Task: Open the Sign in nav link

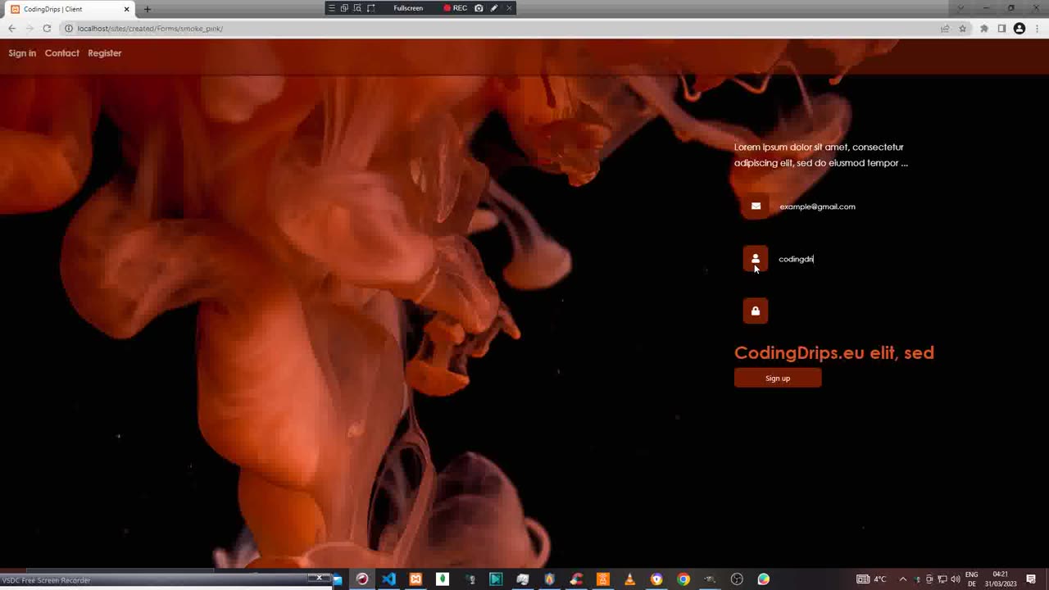Action: pos(22,53)
